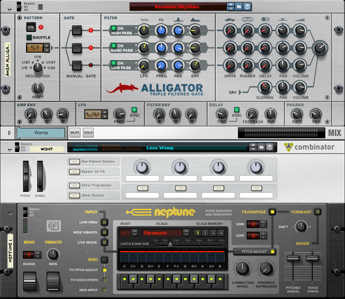This screenshot has height=299, width=345.
Task: Change root key with spin arrows
Action: [x=135, y=233]
